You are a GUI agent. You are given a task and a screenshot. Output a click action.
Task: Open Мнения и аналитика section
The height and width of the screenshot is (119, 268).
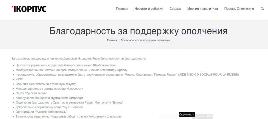202,9
